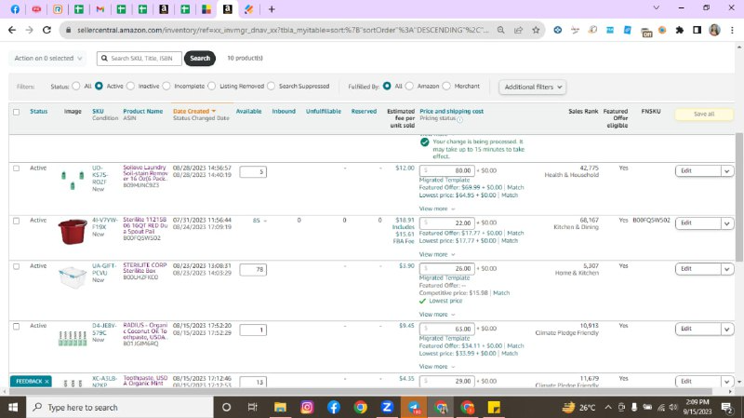The width and height of the screenshot is (744, 418).
Task: Open Solieve Laundry Soil-stain Remover product link
Action: [145, 173]
